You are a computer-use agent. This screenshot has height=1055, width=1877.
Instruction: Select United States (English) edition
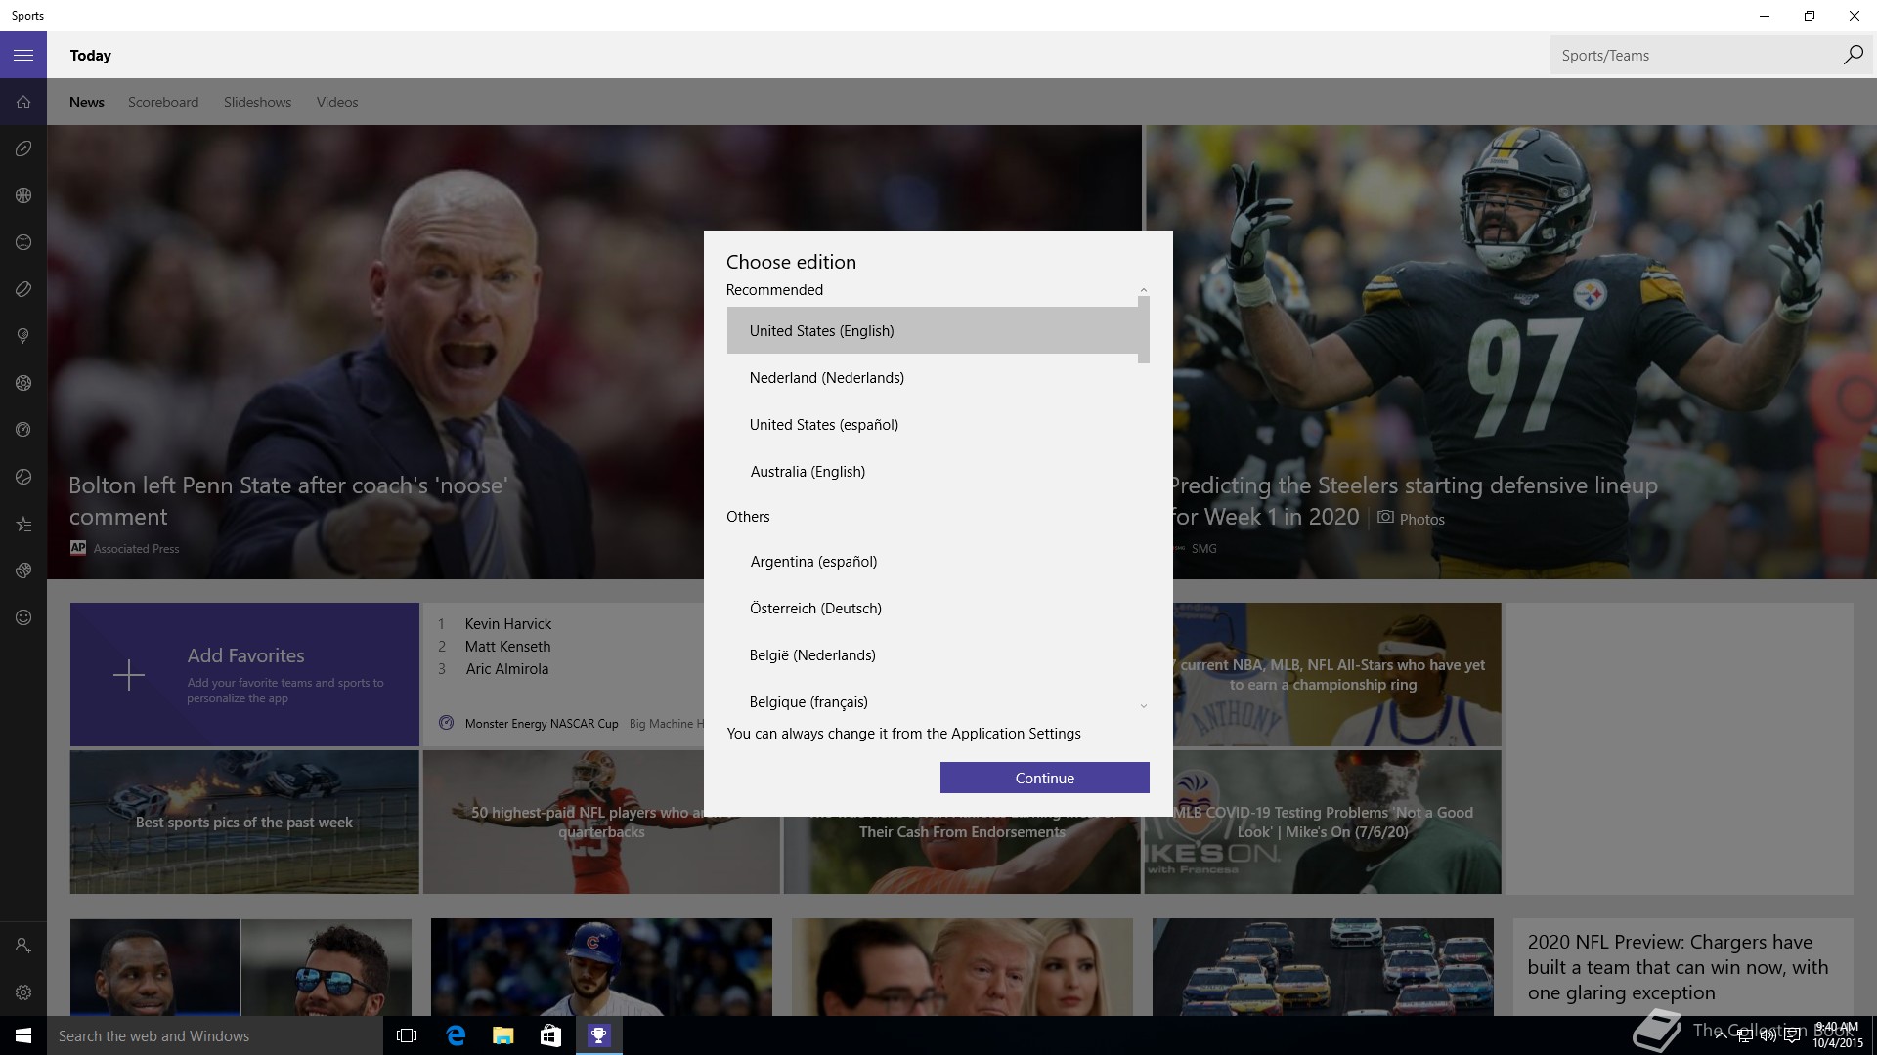933,330
